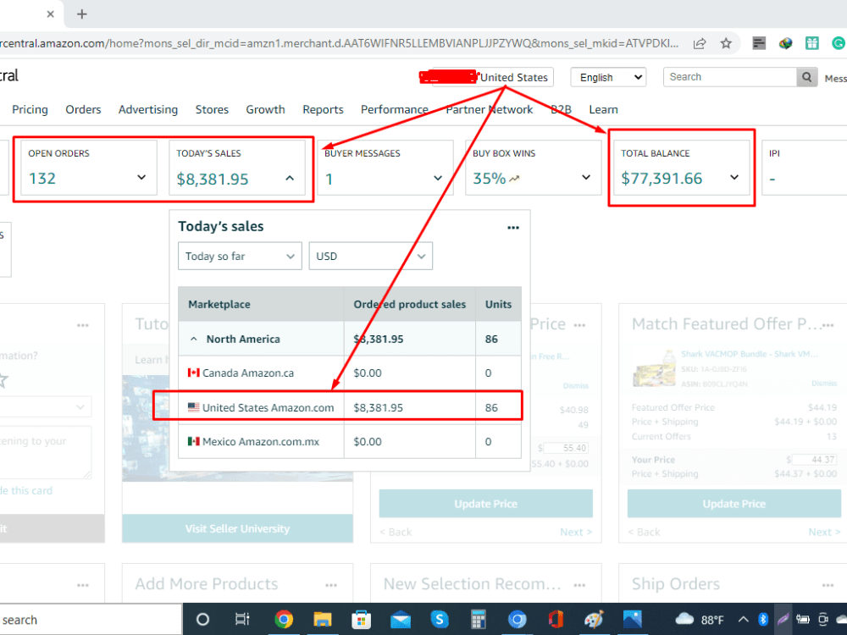
Task: Close the current browser tab
Action: tap(50, 14)
